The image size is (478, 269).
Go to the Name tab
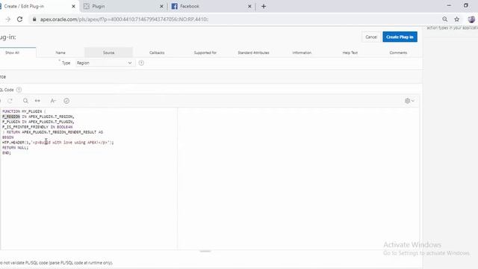coord(60,52)
